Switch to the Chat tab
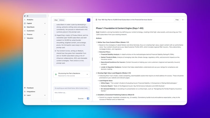The image size is (210, 118). [56, 20]
